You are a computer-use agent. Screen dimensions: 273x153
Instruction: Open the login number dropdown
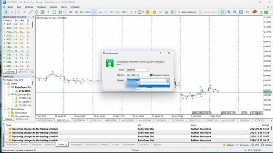point(147,70)
